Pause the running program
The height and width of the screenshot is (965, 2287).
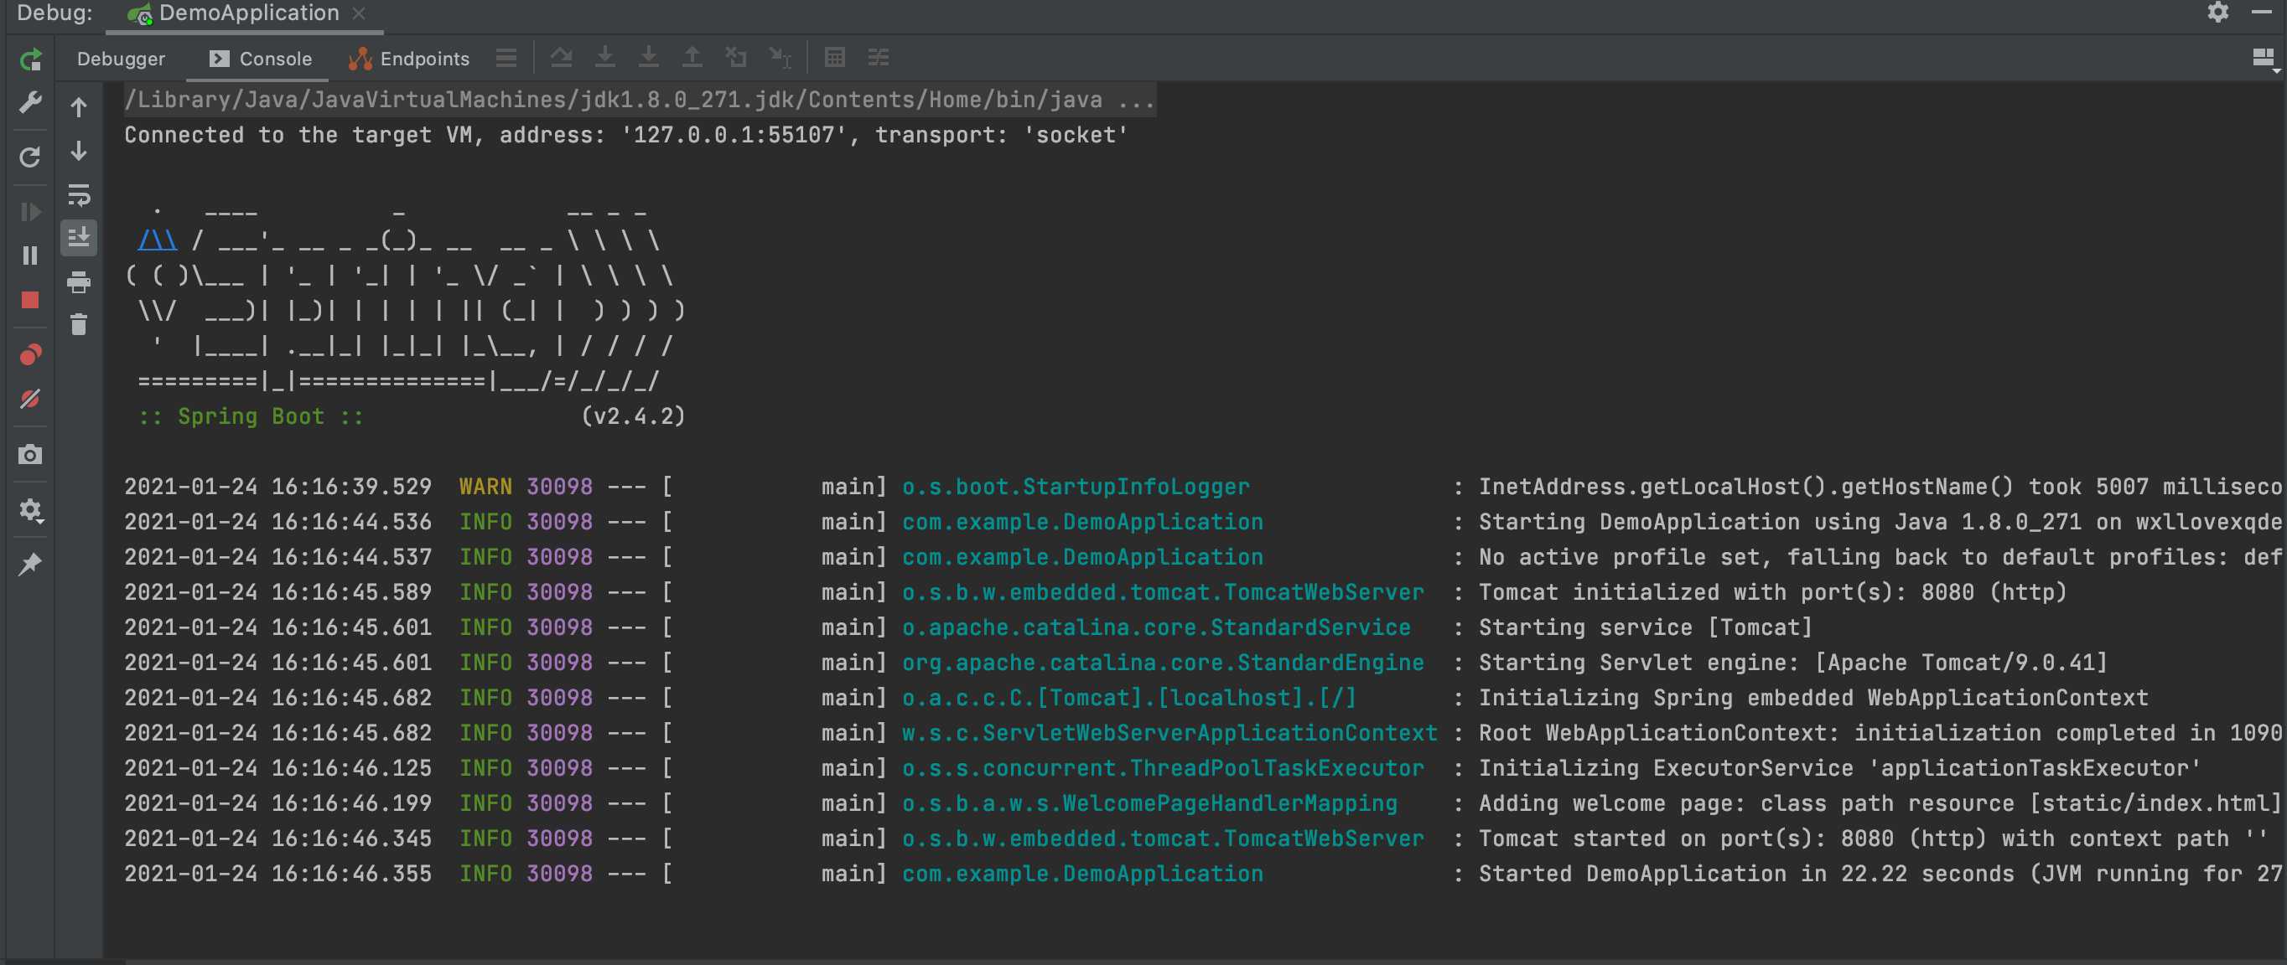pos(30,255)
